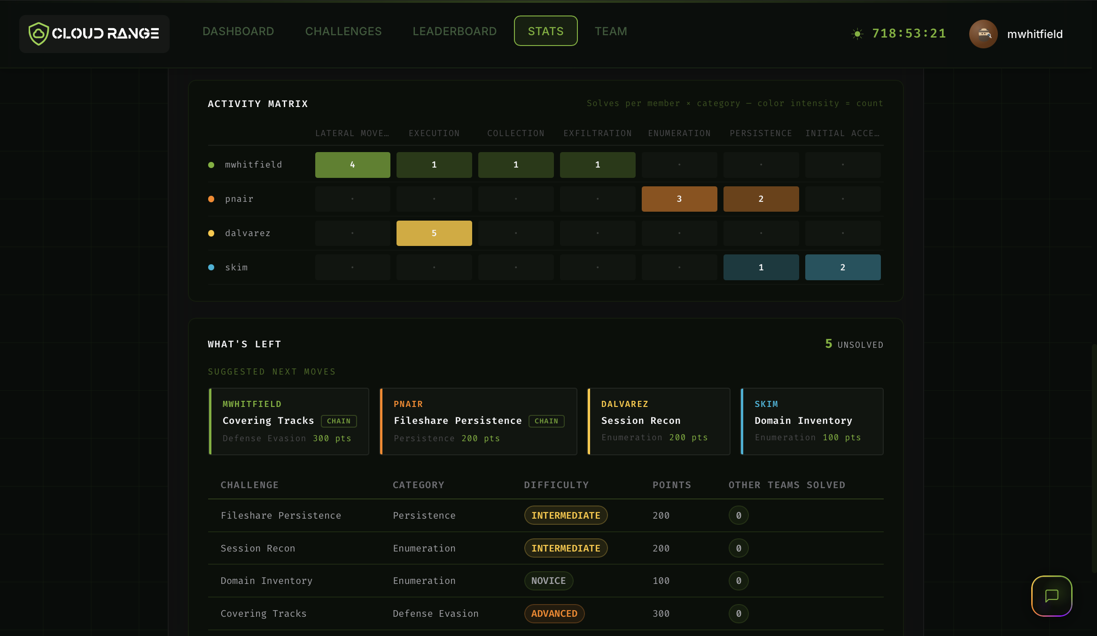Select skim Initial Access cell showing 2

pyautogui.click(x=843, y=268)
